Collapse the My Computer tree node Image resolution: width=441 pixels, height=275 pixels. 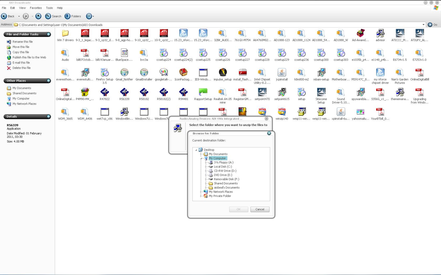(201, 158)
